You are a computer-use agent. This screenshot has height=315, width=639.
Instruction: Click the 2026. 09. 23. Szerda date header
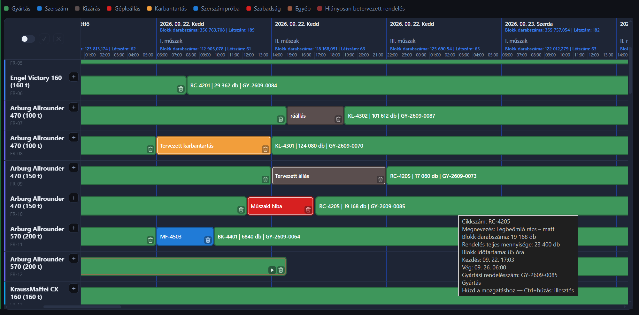point(529,24)
